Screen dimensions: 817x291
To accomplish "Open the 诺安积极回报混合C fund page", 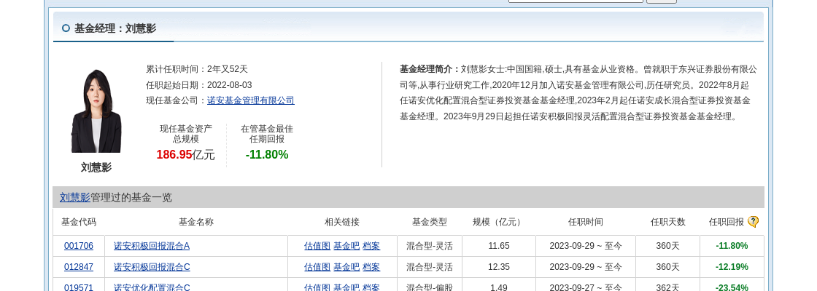I will 151,267.
